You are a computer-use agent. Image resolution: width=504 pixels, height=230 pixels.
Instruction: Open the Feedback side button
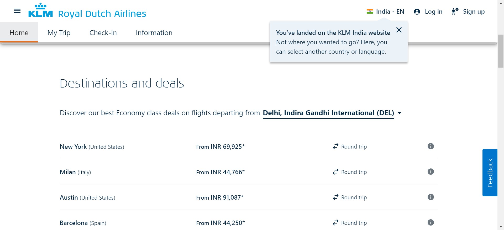click(490, 173)
